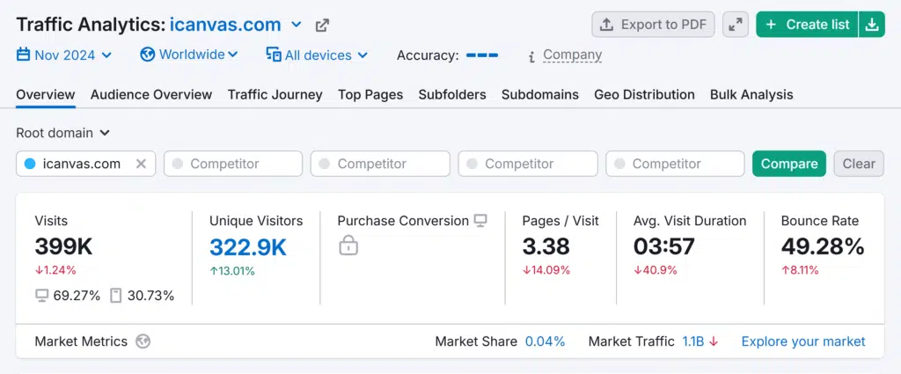
Task: Follow the Explore your market link
Action: [803, 341]
